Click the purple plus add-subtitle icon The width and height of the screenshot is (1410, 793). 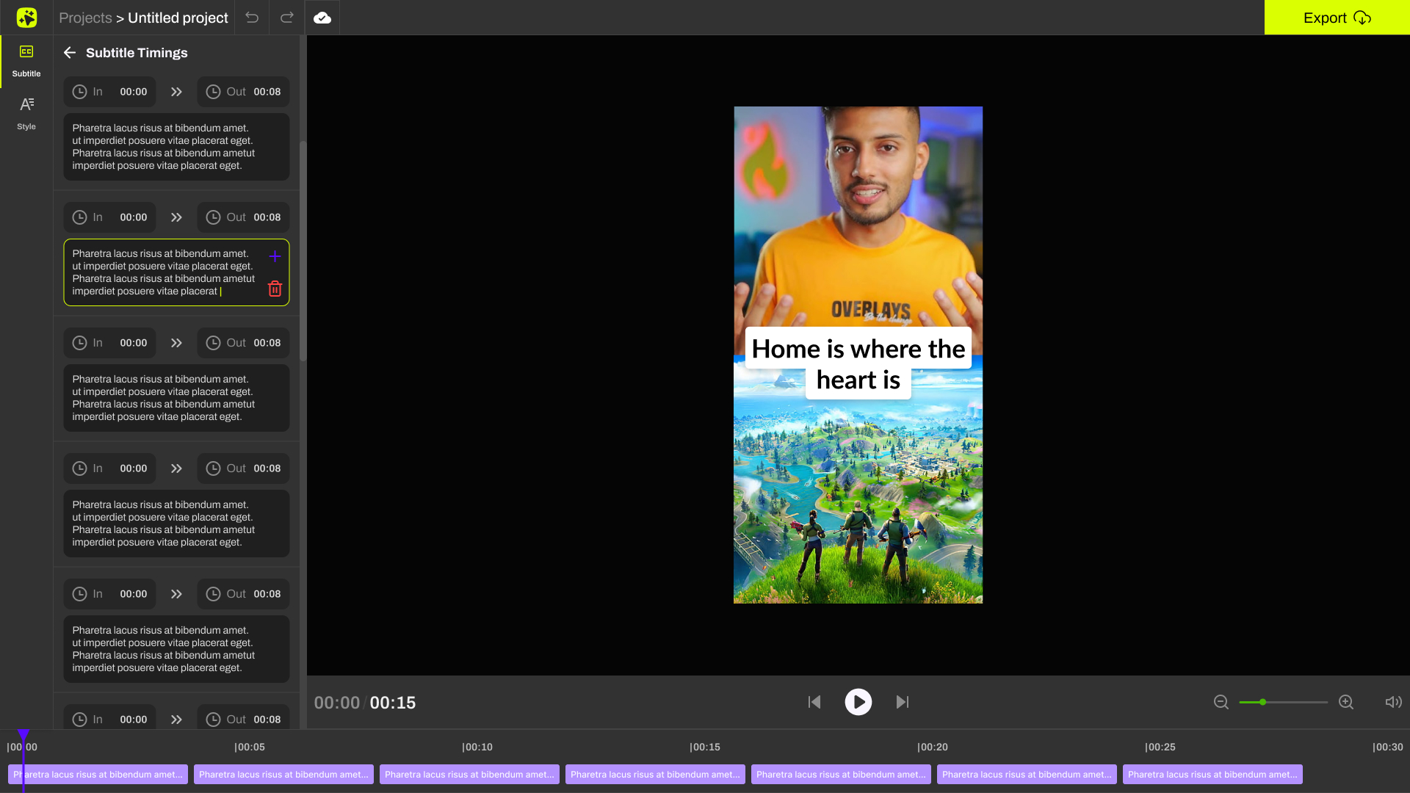pyautogui.click(x=275, y=256)
